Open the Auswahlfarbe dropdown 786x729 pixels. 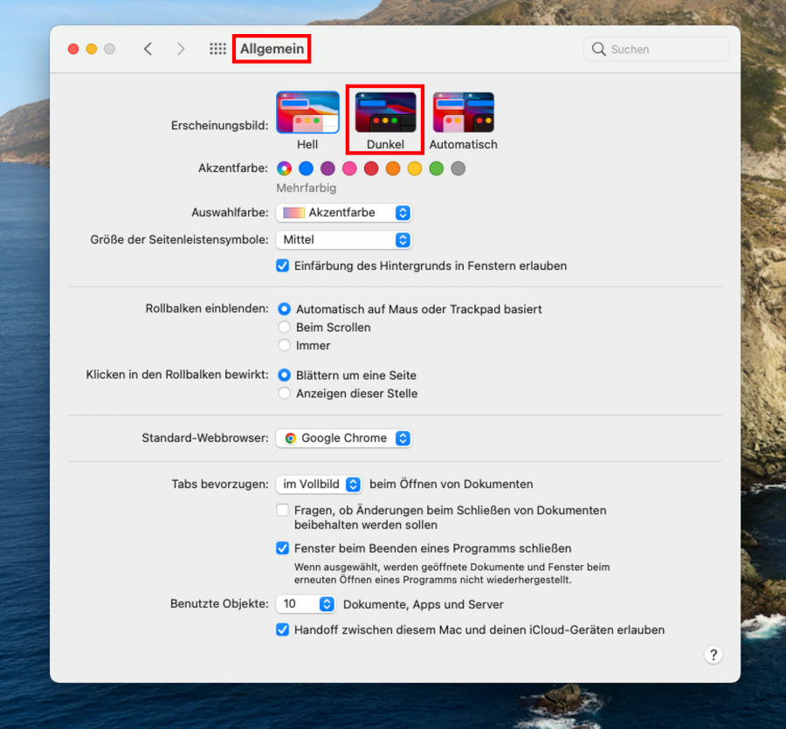(x=344, y=212)
